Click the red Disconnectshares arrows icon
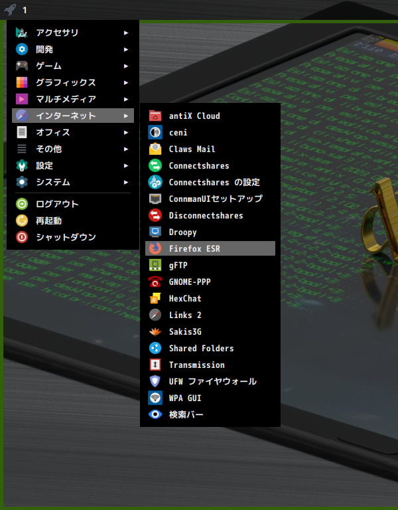Viewport: 398px width, 510px height. pyautogui.click(x=155, y=215)
